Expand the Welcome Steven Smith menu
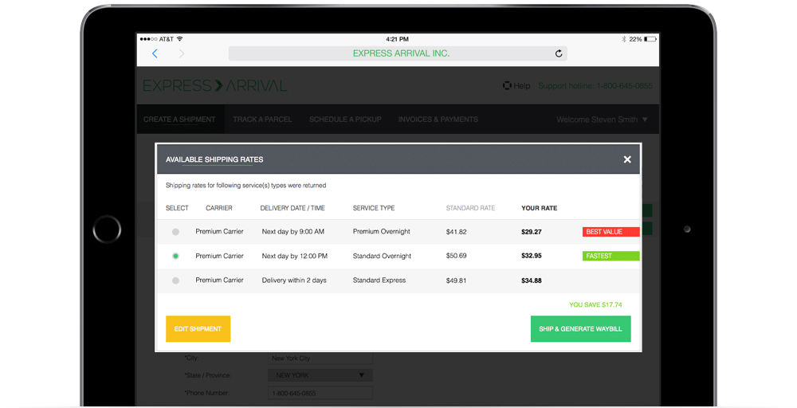This screenshot has width=797, height=408. click(602, 120)
